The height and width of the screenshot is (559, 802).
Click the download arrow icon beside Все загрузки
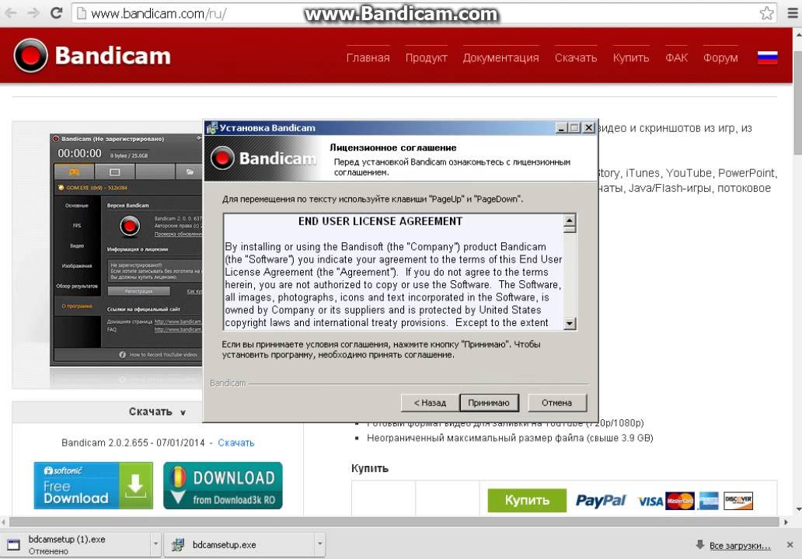[x=700, y=545]
